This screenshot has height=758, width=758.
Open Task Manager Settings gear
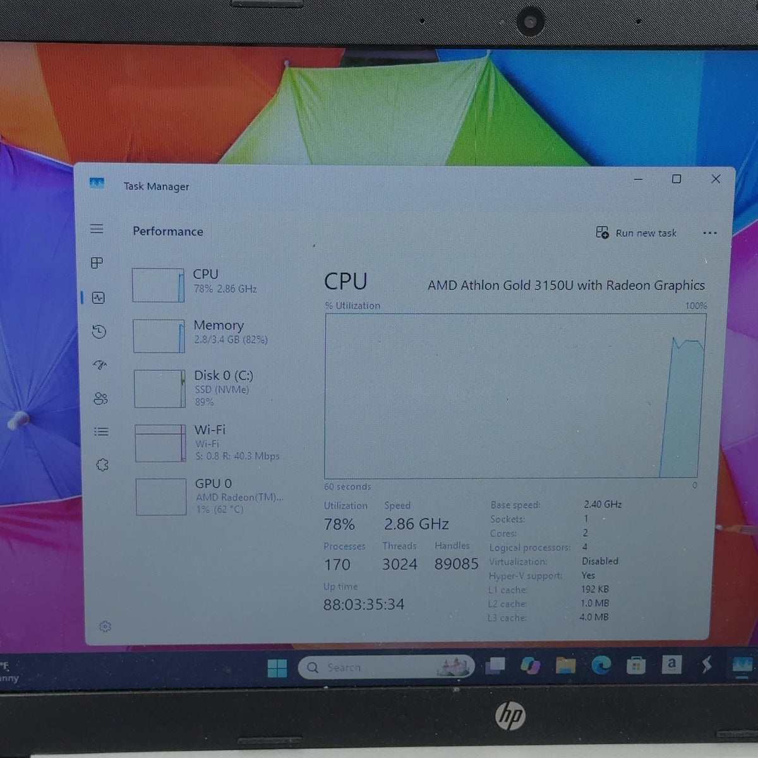click(105, 626)
